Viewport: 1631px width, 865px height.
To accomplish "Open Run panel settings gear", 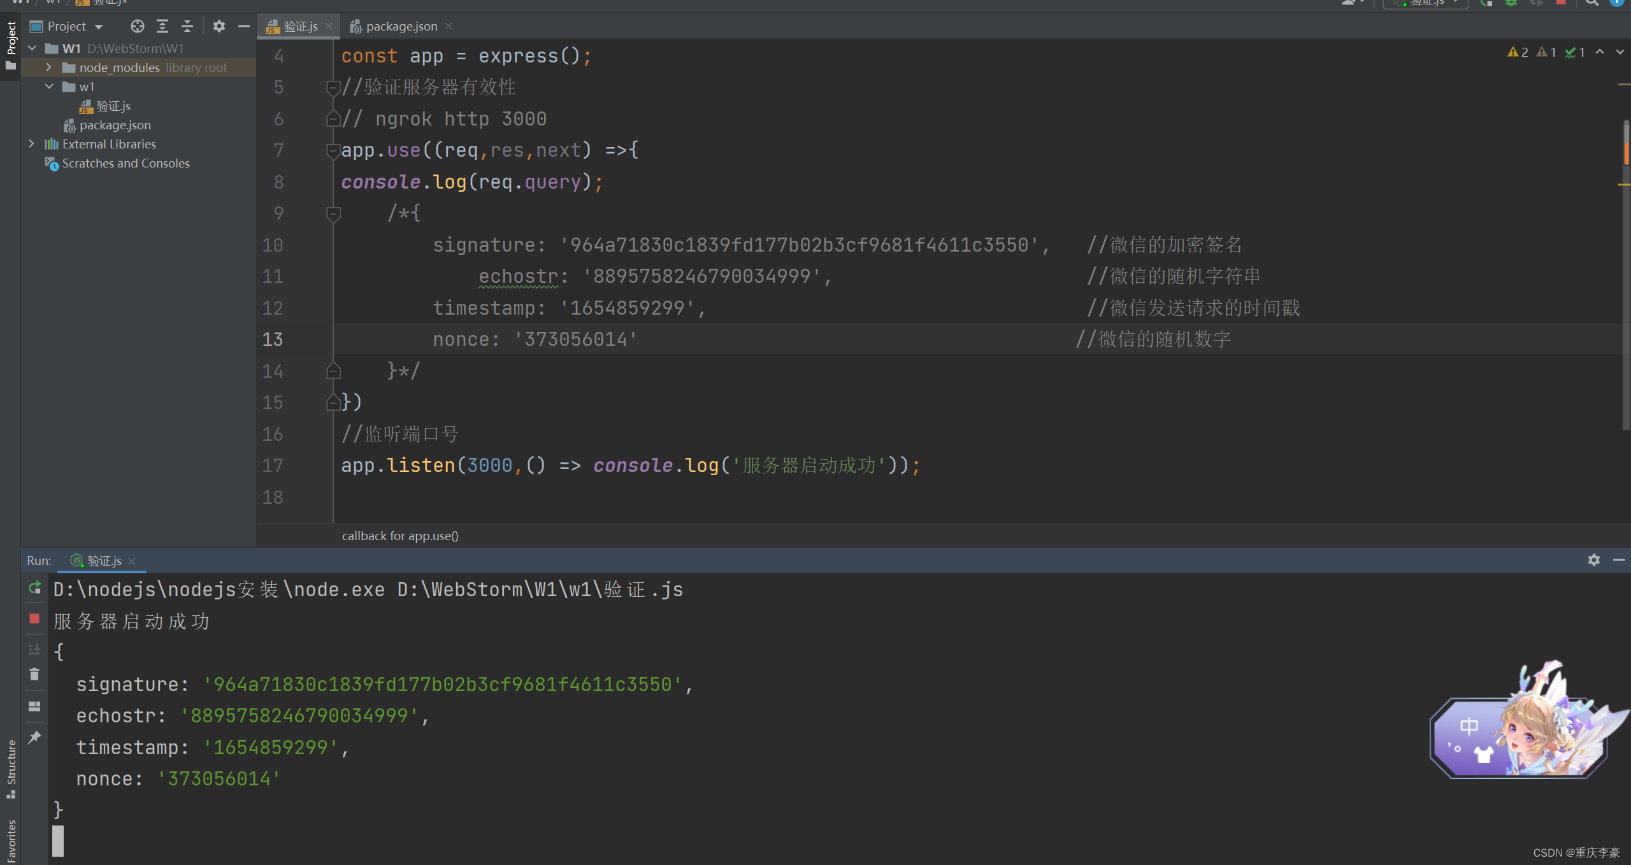I will point(1593,560).
